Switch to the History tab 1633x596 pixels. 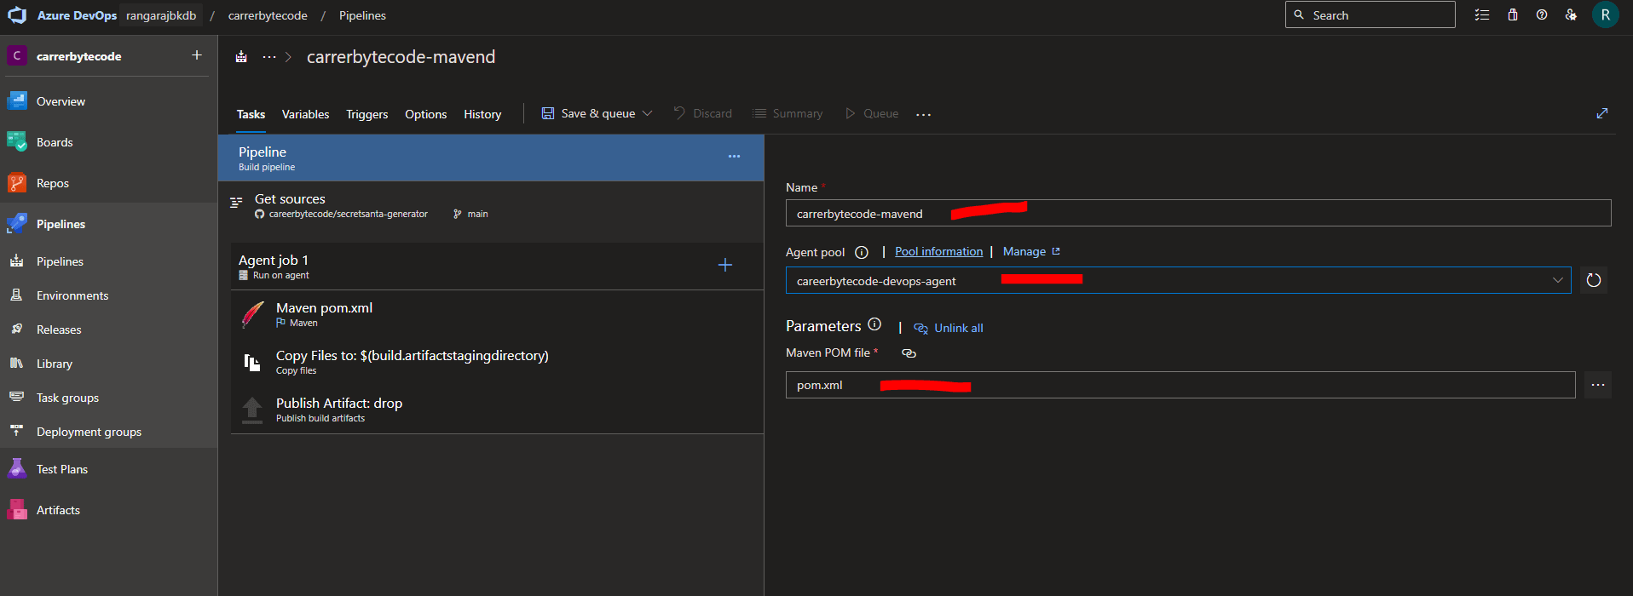(x=482, y=114)
